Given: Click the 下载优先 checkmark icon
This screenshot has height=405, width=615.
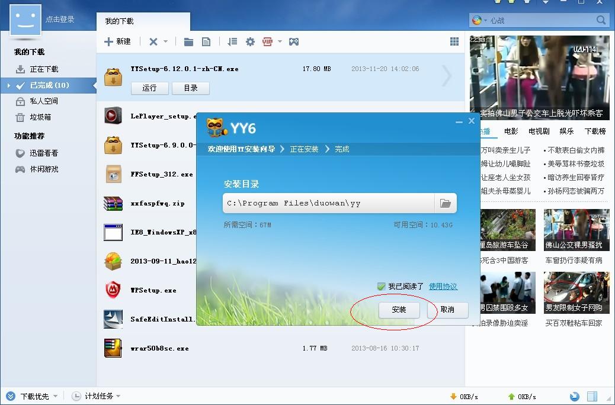Looking at the screenshot, I should click(x=11, y=396).
